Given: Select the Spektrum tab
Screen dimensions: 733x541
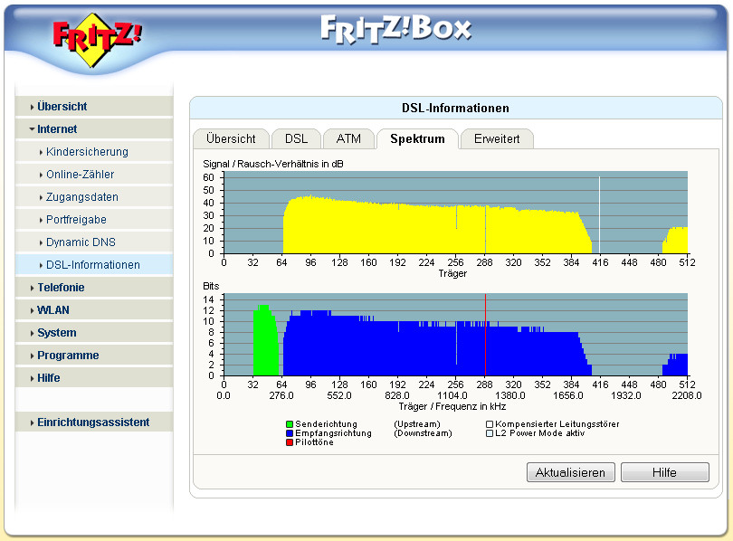Looking at the screenshot, I should pyautogui.click(x=417, y=138).
